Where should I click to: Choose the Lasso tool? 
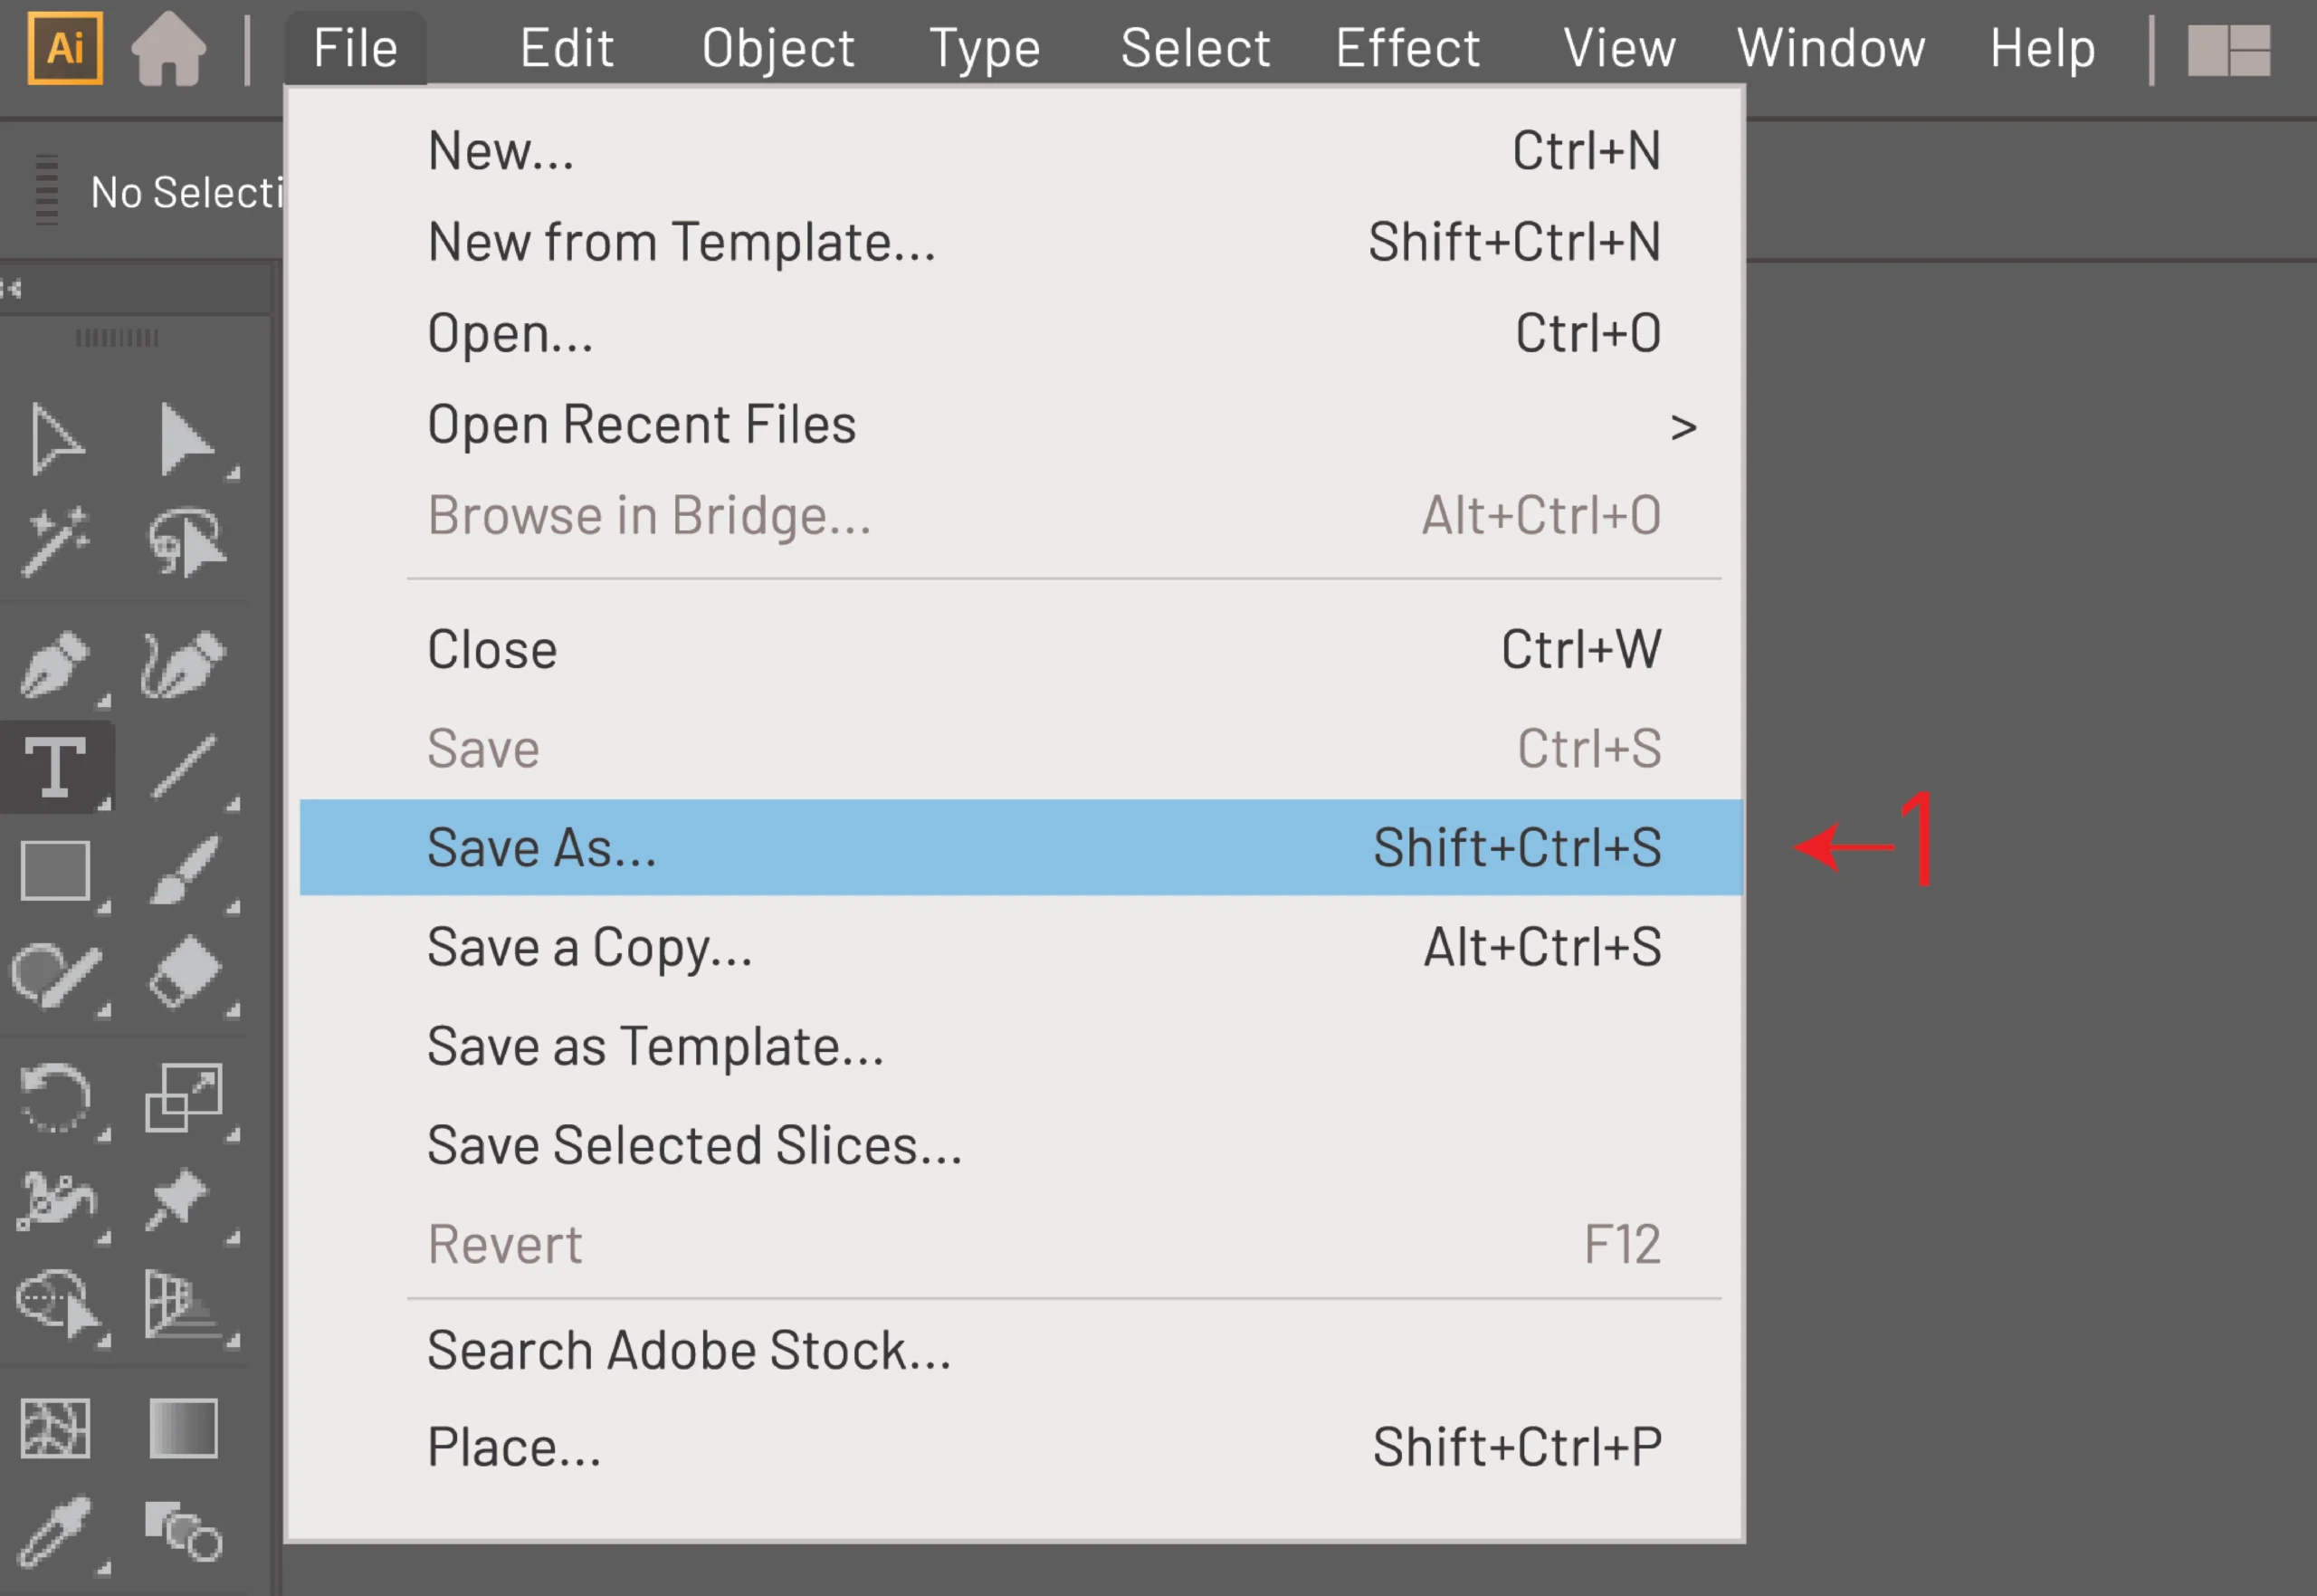[x=186, y=543]
